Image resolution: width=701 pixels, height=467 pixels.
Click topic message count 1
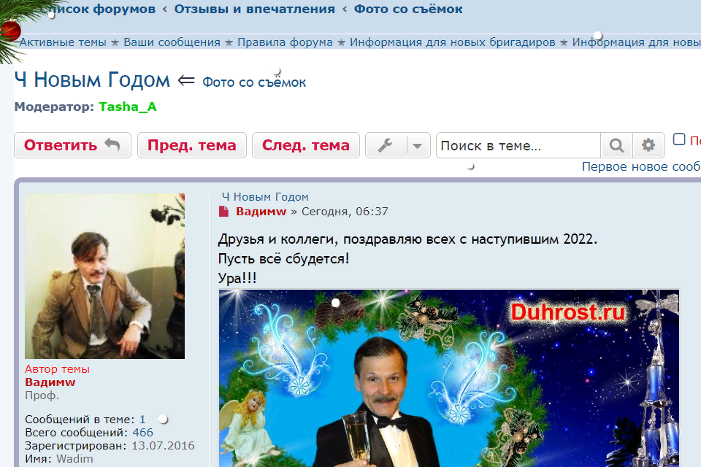[x=142, y=420]
